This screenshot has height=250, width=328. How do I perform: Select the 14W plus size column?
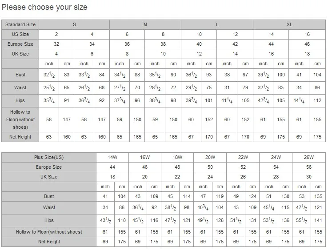(x=112, y=157)
